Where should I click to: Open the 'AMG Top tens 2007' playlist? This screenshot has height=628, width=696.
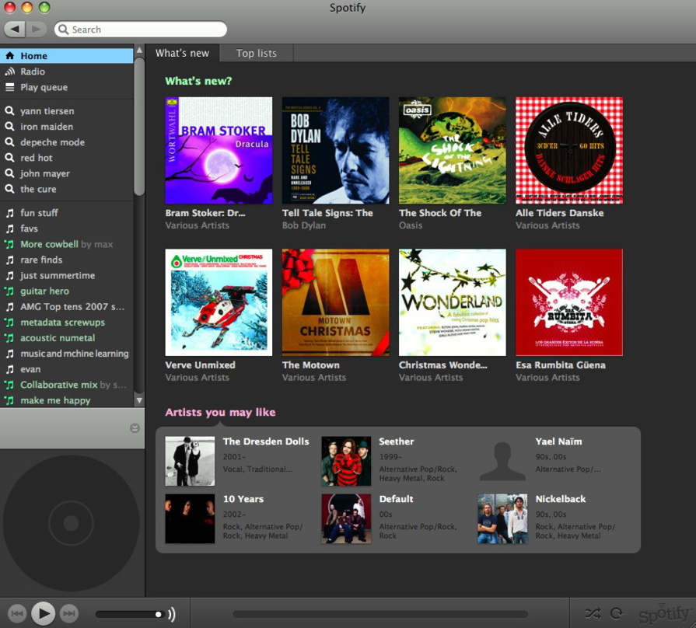click(67, 306)
